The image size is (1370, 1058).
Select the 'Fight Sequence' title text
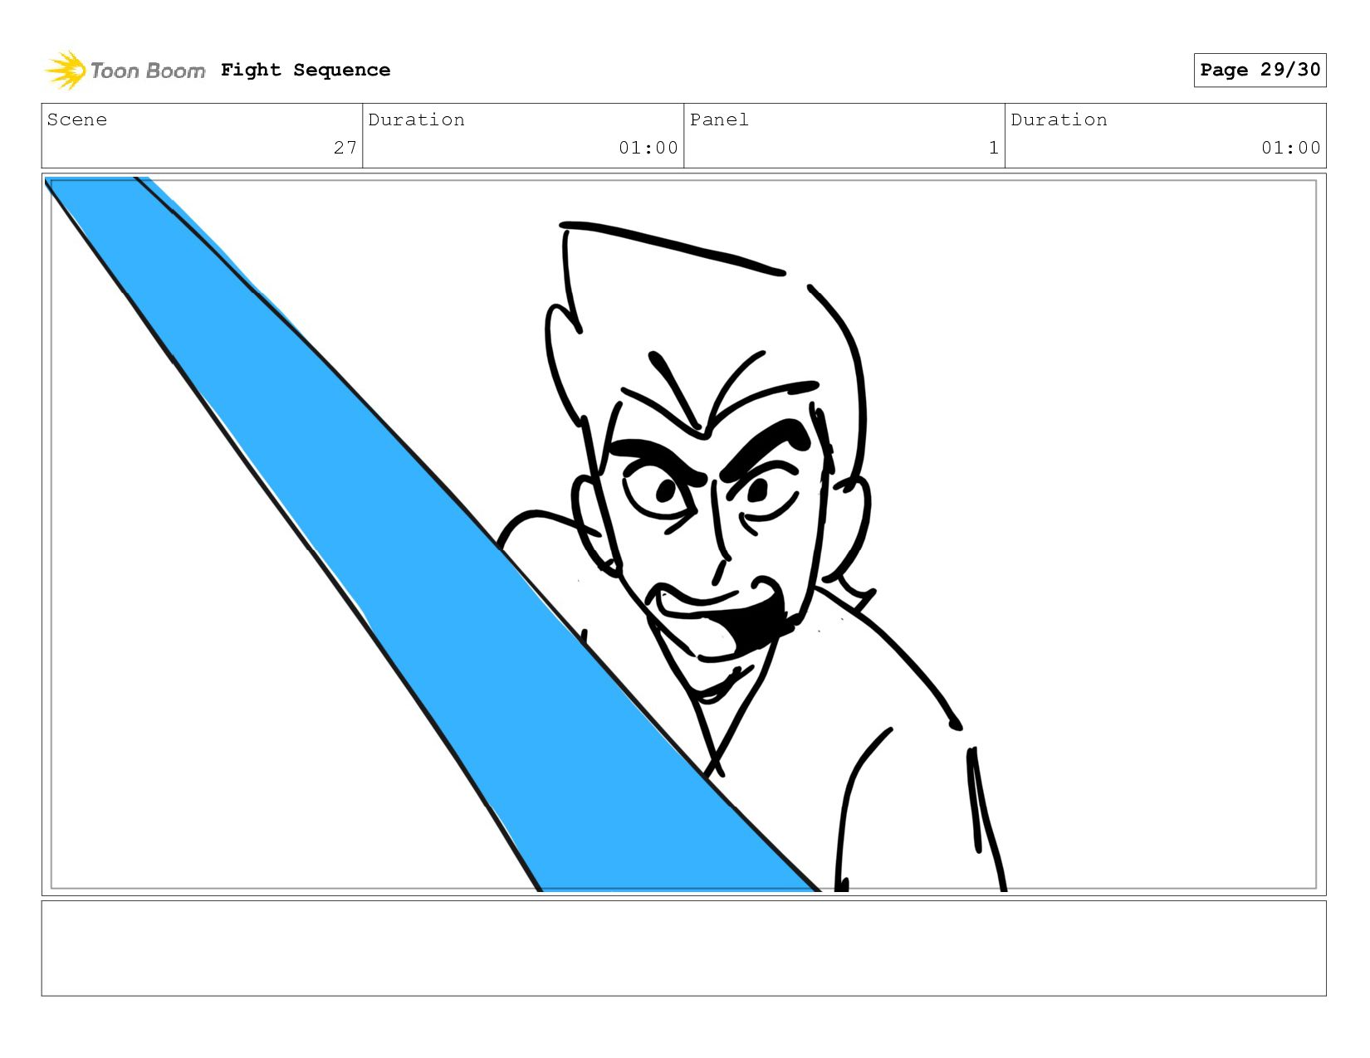[x=306, y=71]
